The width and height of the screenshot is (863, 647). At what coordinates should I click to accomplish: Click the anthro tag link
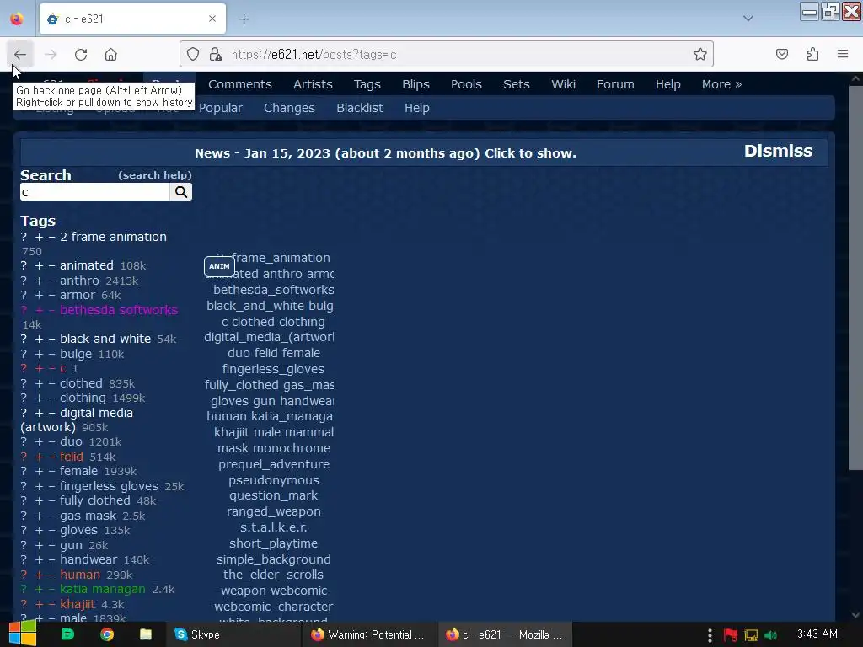coord(79,280)
